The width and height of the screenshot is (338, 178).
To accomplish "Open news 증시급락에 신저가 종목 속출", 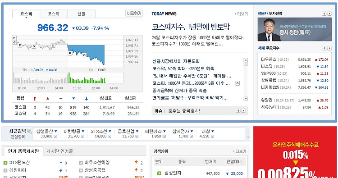I will [x=179, y=91].
